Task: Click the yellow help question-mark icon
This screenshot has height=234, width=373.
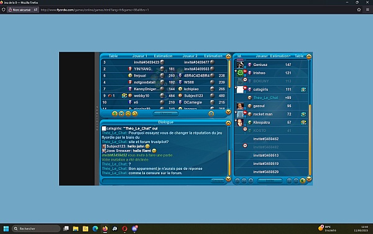Action: point(114,114)
